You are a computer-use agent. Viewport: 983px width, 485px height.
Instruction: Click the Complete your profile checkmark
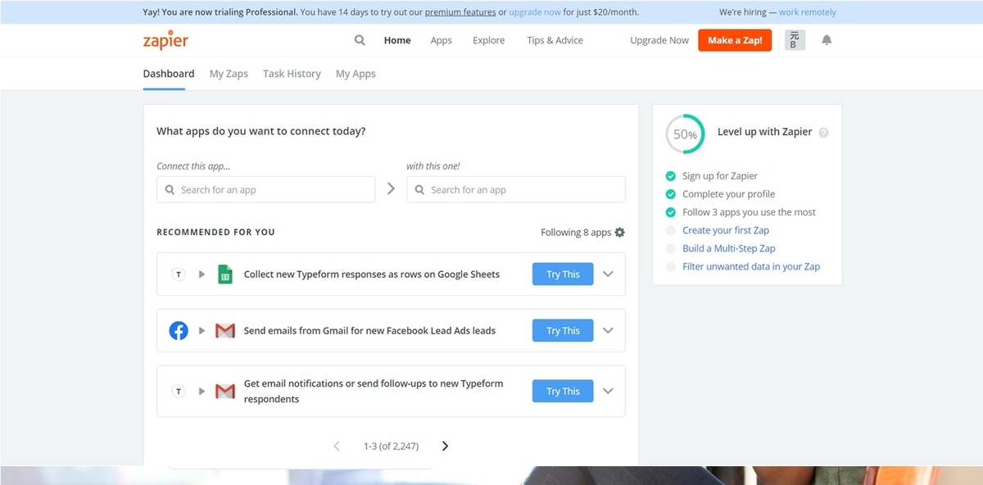click(x=671, y=194)
